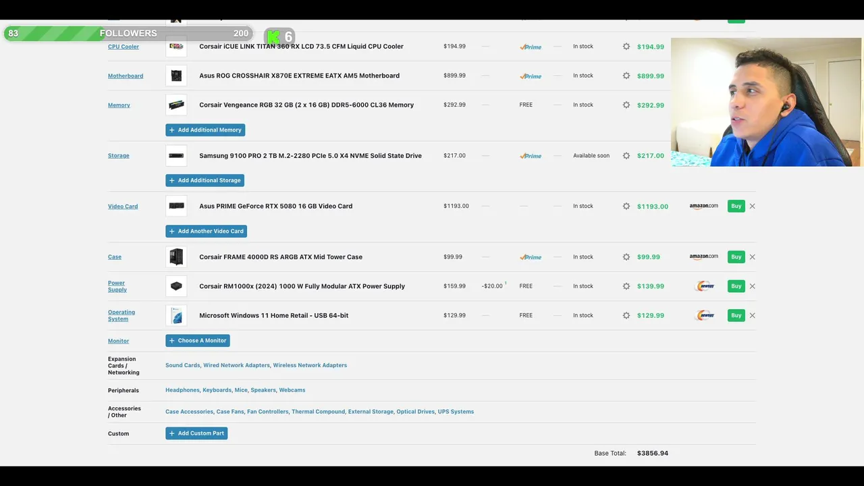Click Amazon logo in Case row
864x486 pixels.
coord(703,257)
